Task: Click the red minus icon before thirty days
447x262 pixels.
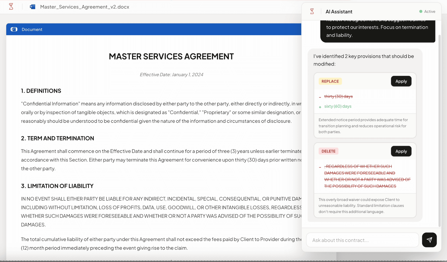Action: [x=320, y=97]
